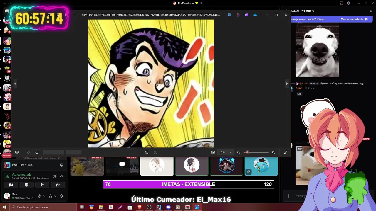Select the hat-character avatar participant tile

226,166
